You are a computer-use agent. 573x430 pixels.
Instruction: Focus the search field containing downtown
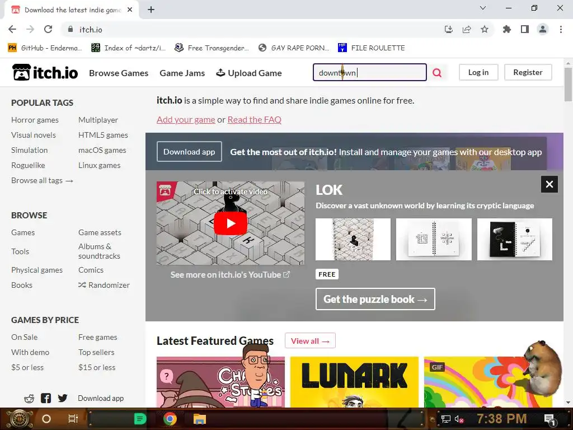click(x=369, y=72)
